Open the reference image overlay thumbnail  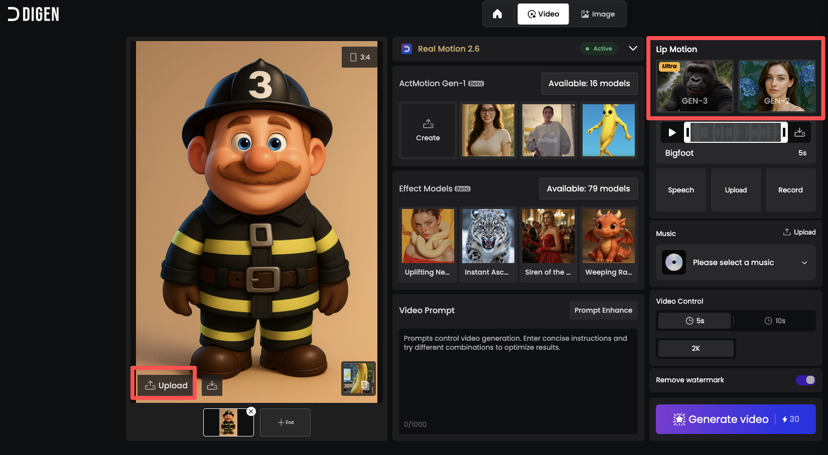[x=358, y=378]
